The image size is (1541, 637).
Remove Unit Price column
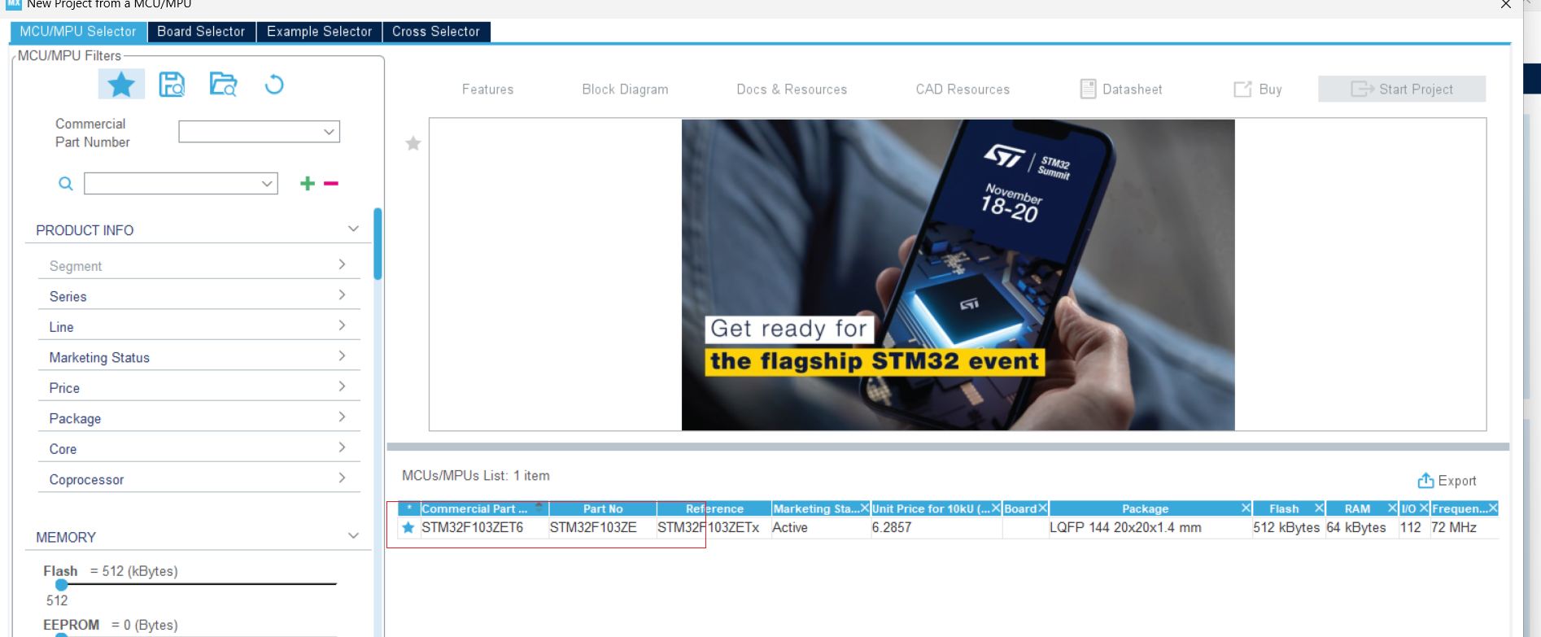click(995, 508)
